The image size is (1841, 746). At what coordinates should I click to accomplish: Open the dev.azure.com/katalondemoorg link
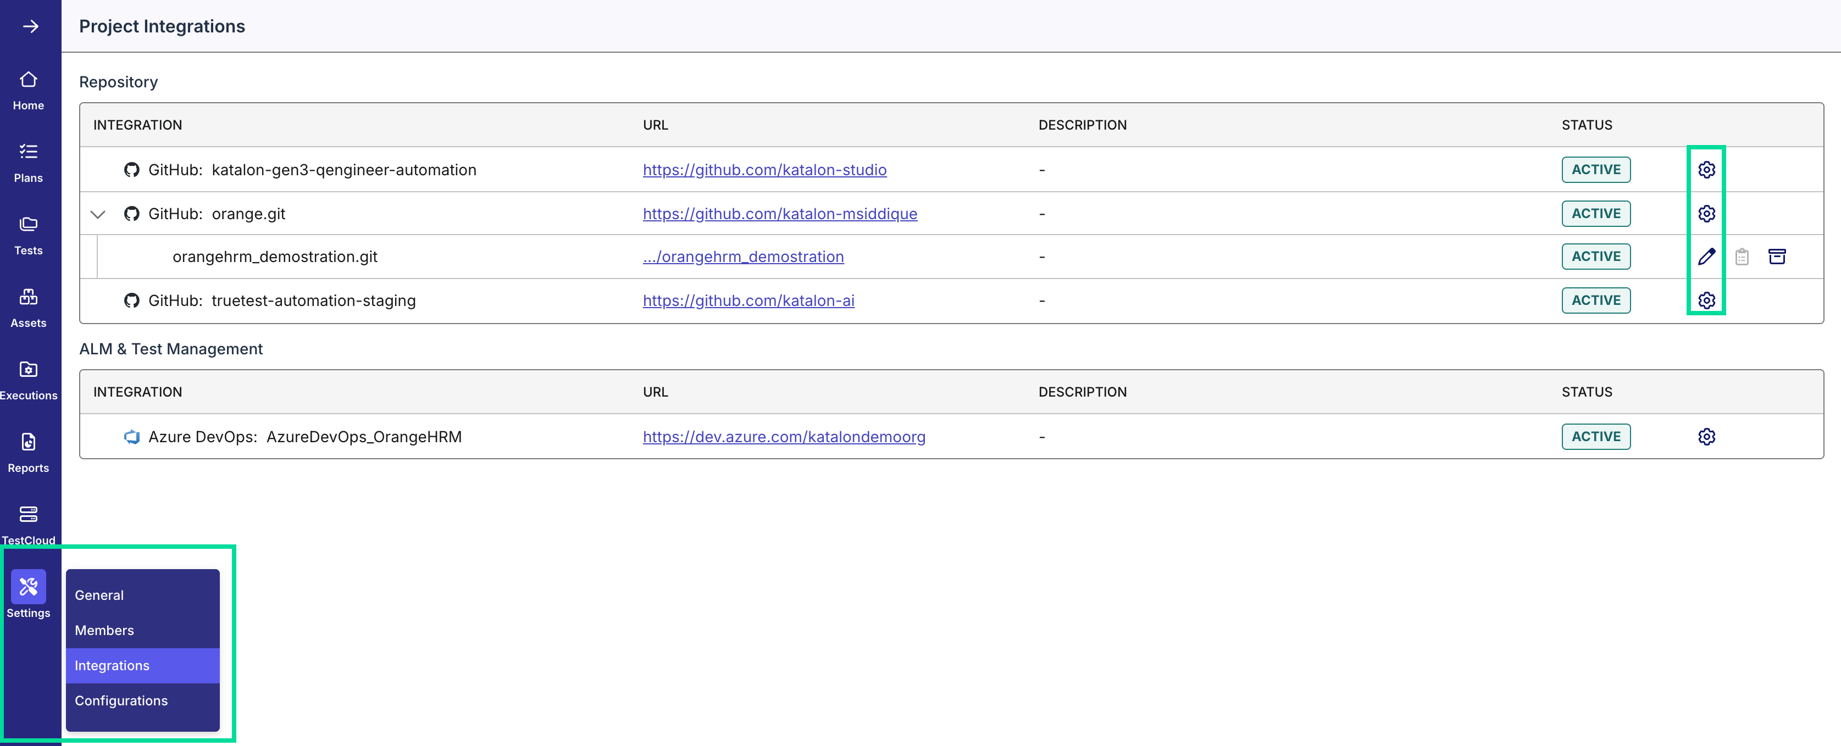tap(784, 437)
